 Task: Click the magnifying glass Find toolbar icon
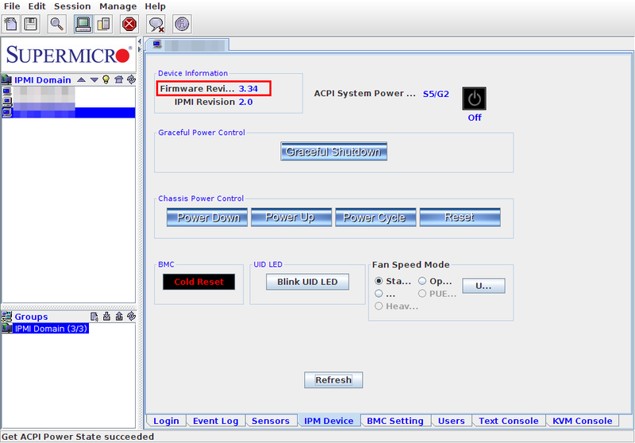[x=56, y=24]
